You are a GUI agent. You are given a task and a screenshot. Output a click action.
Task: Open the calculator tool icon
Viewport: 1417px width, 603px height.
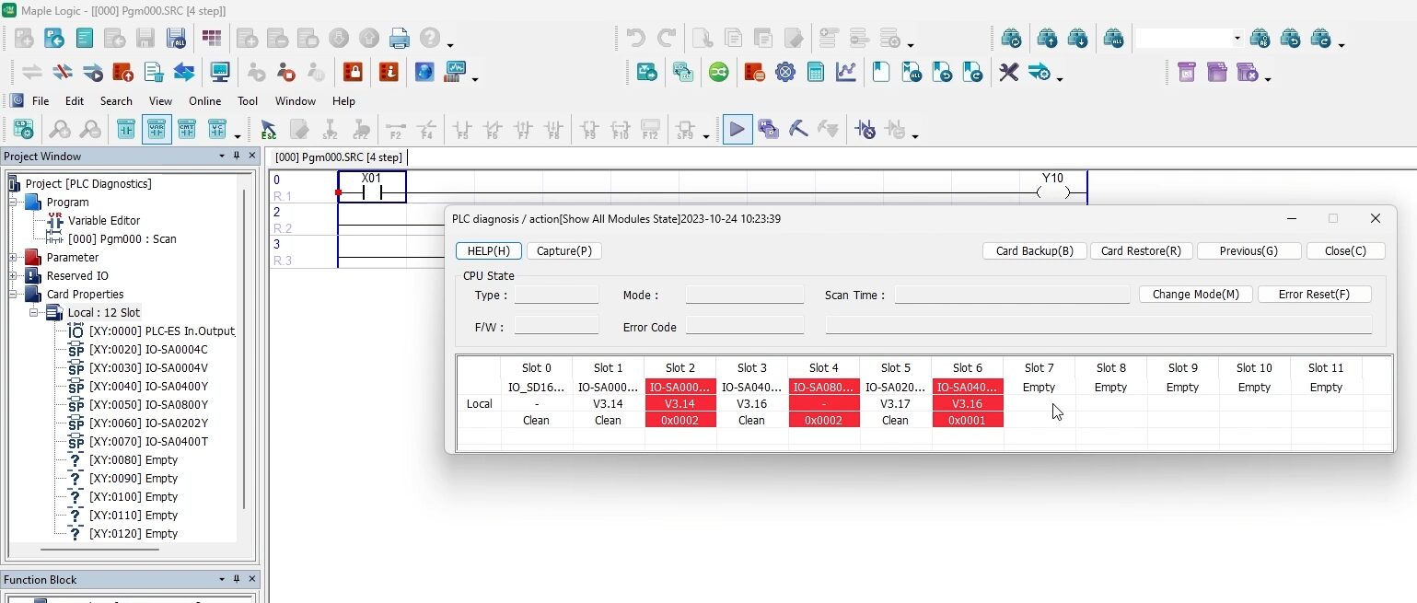(816, 72)
